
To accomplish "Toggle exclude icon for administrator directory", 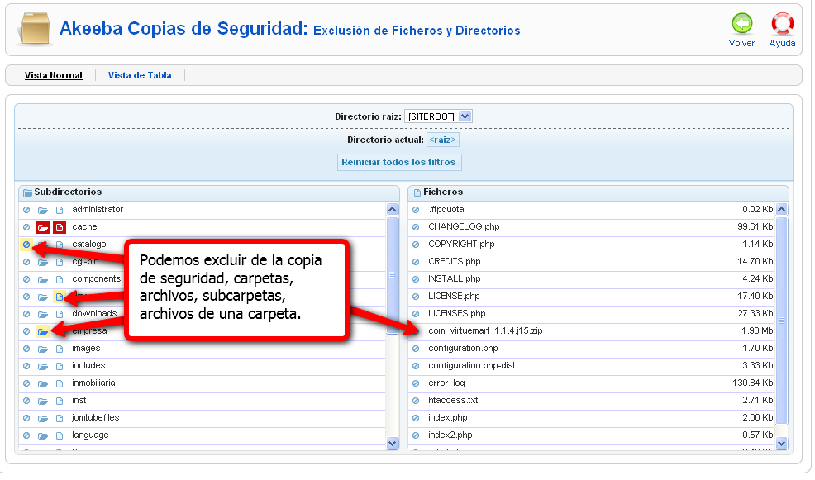I will tap(26, 210).
